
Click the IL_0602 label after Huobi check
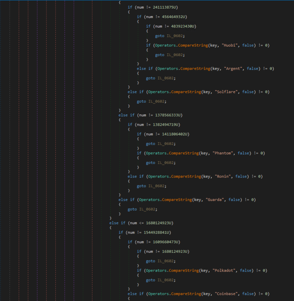pos(175,55)
